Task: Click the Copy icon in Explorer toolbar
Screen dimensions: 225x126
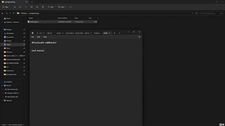Action: click(20, 7)
